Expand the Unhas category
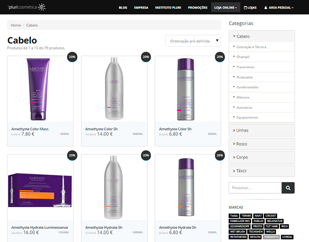The image size is (309, 242). 262,130
